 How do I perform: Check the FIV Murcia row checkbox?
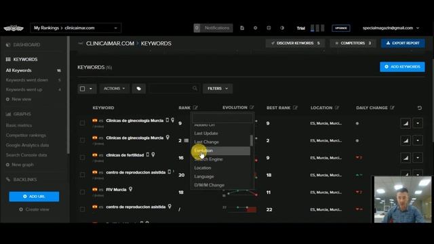(83, 192)
